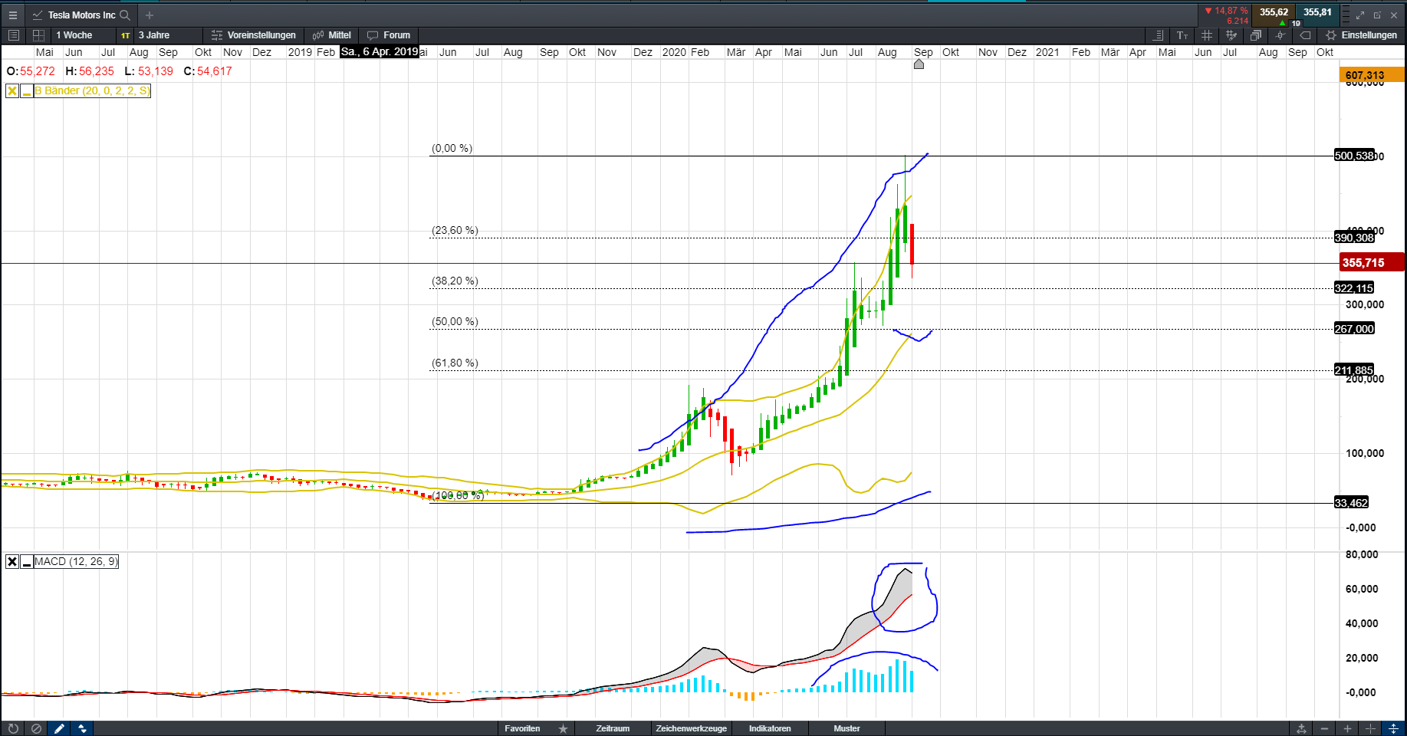This screenshot has height=736, width=1407.
Task: Open the Favoriten menu
Action: coord(522,728)
